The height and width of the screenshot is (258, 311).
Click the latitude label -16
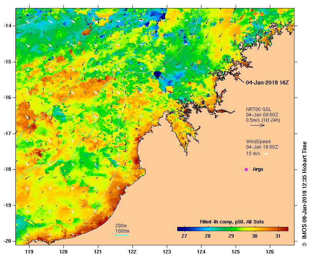click(7, 98)
